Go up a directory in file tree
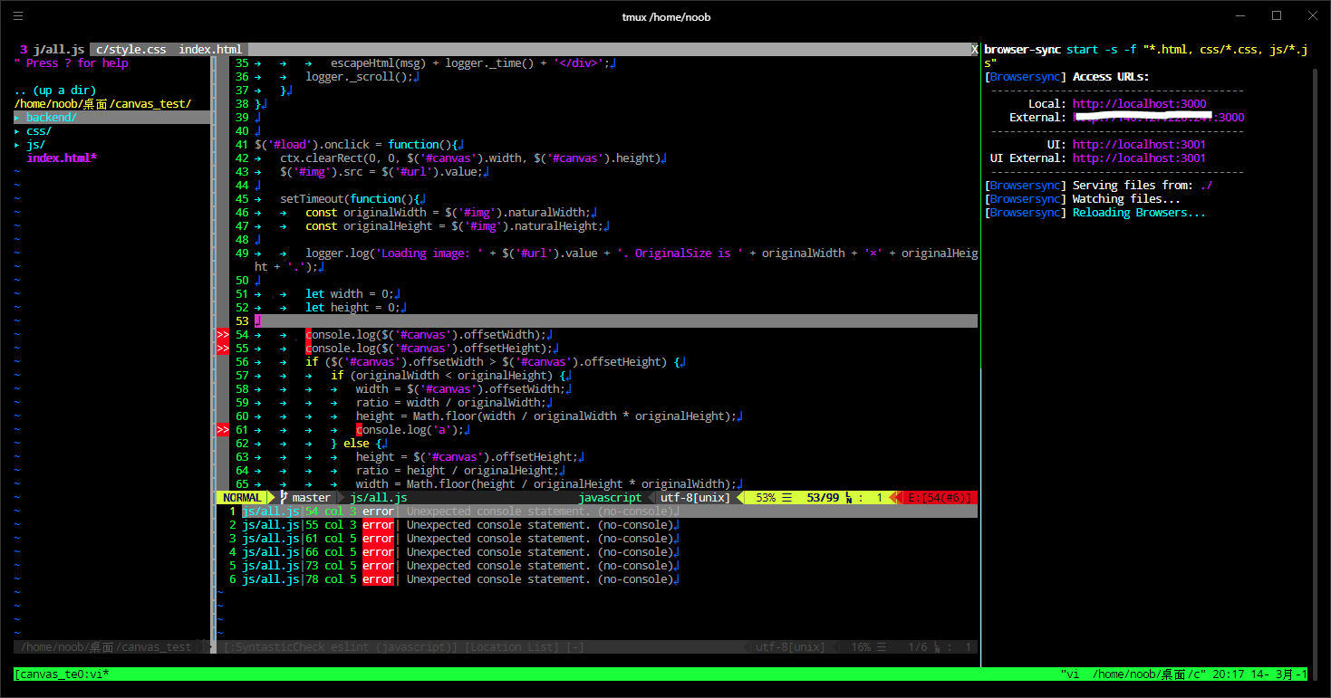Viewport: 1331px width, 698px height. click(55, 91)
